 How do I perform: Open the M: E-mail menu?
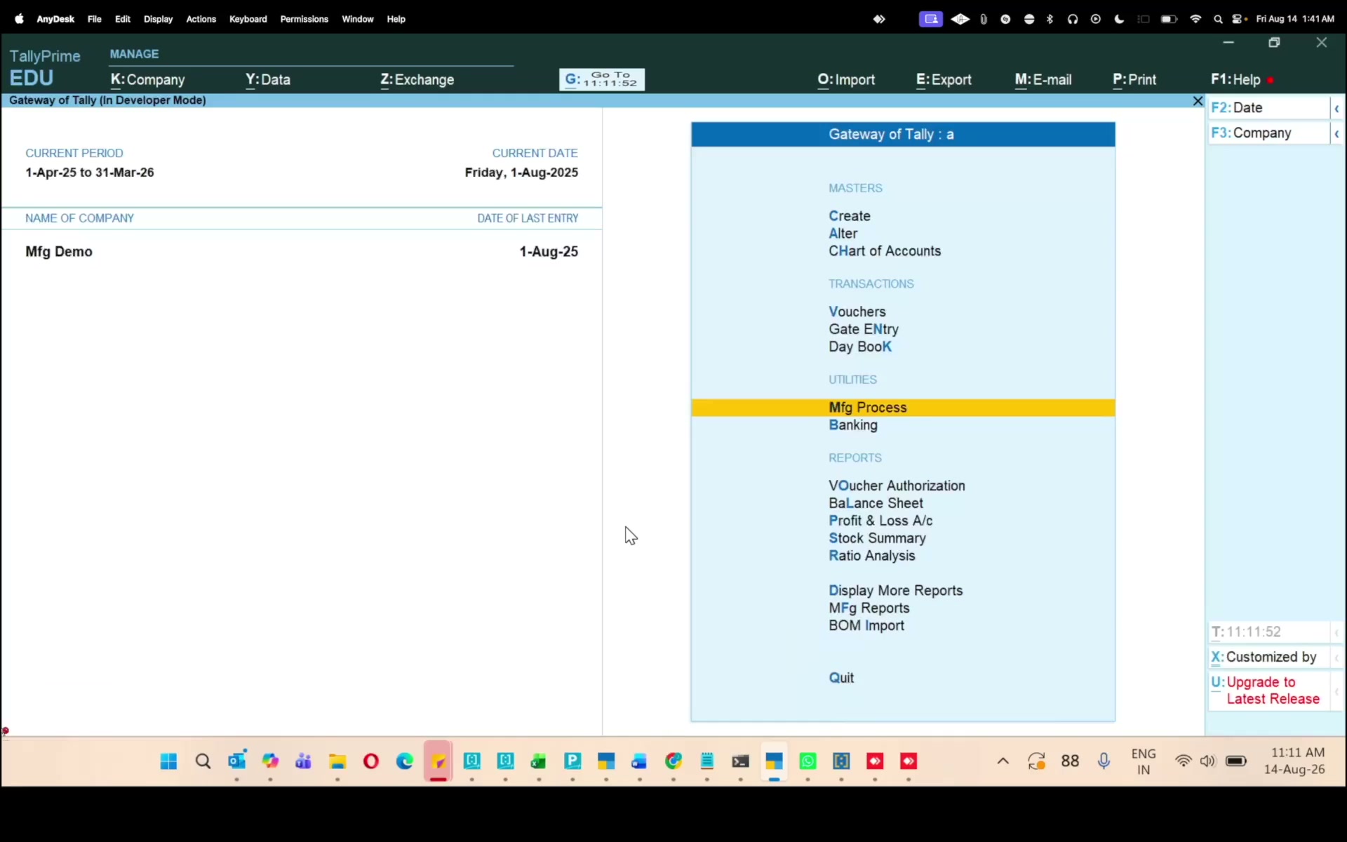1043,80
